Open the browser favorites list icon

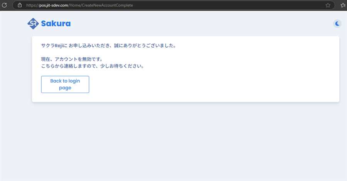click(x=343, y=5)
